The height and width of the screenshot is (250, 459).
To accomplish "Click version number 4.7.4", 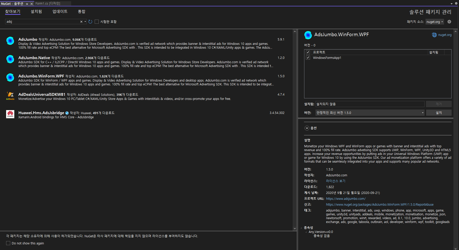I will pyautogui.click(x=281, y=95).
